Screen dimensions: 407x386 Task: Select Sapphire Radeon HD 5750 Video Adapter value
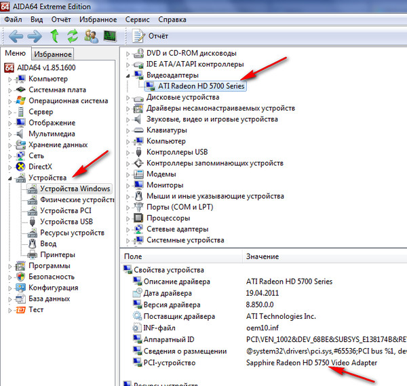(x=311, y=363)
